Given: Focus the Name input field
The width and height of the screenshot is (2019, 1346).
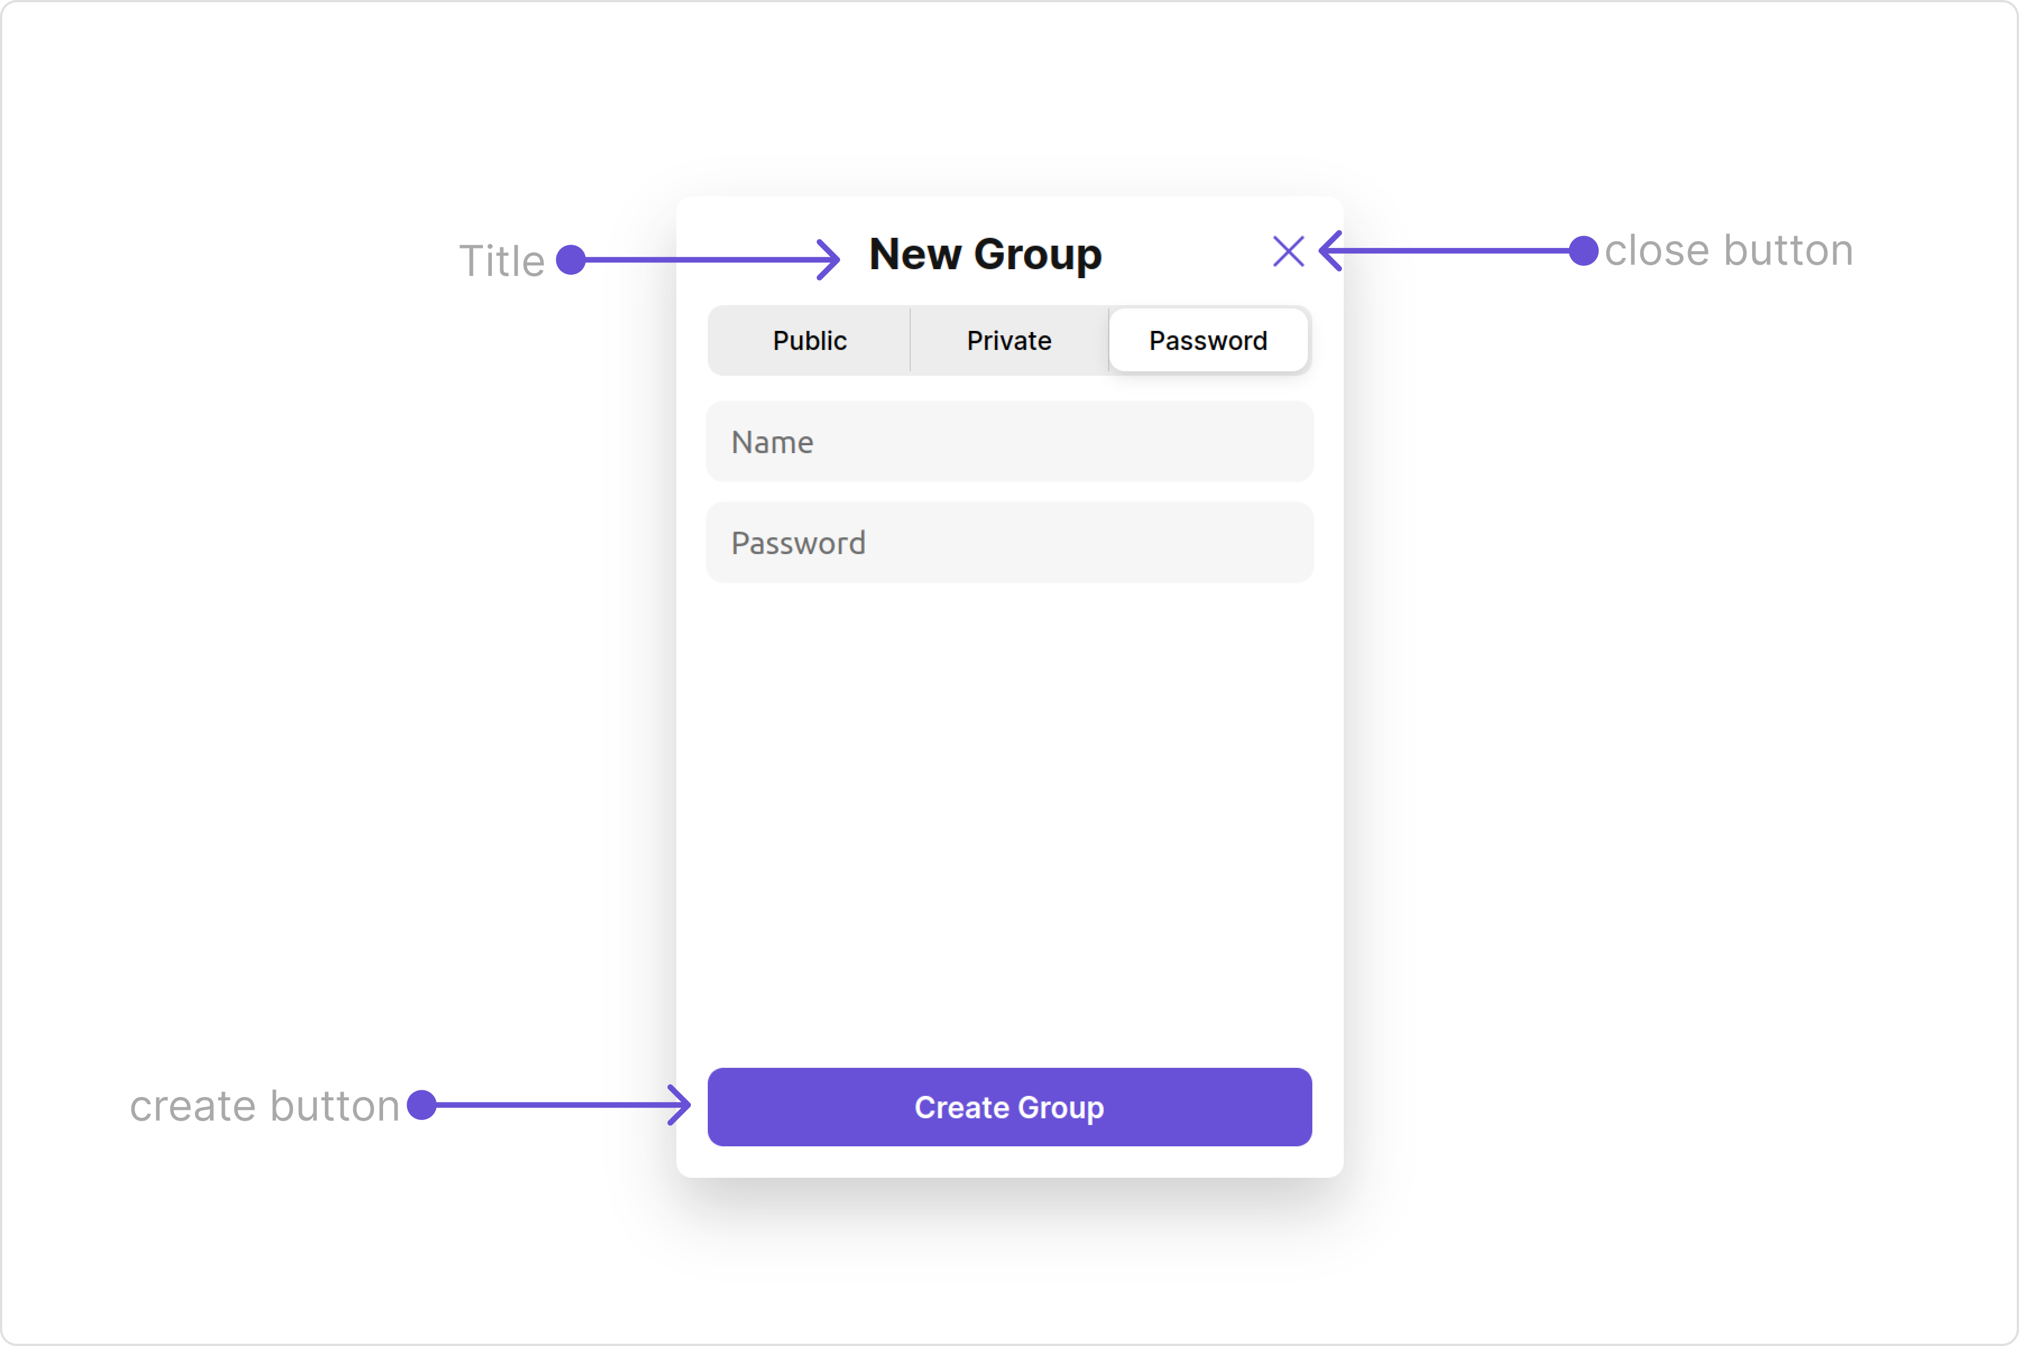Looking at the screenshot, I should tap(1009, 442).
